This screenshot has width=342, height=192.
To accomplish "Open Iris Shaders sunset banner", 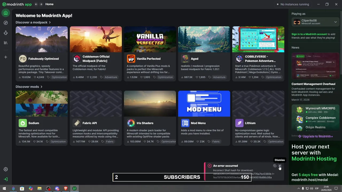I will (x=150, y=104).
